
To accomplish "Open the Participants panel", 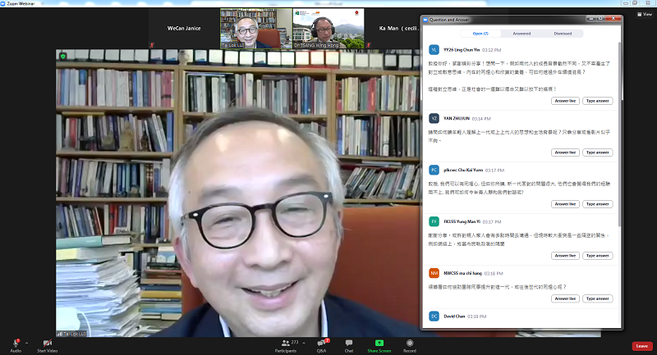I will [286, 343].
